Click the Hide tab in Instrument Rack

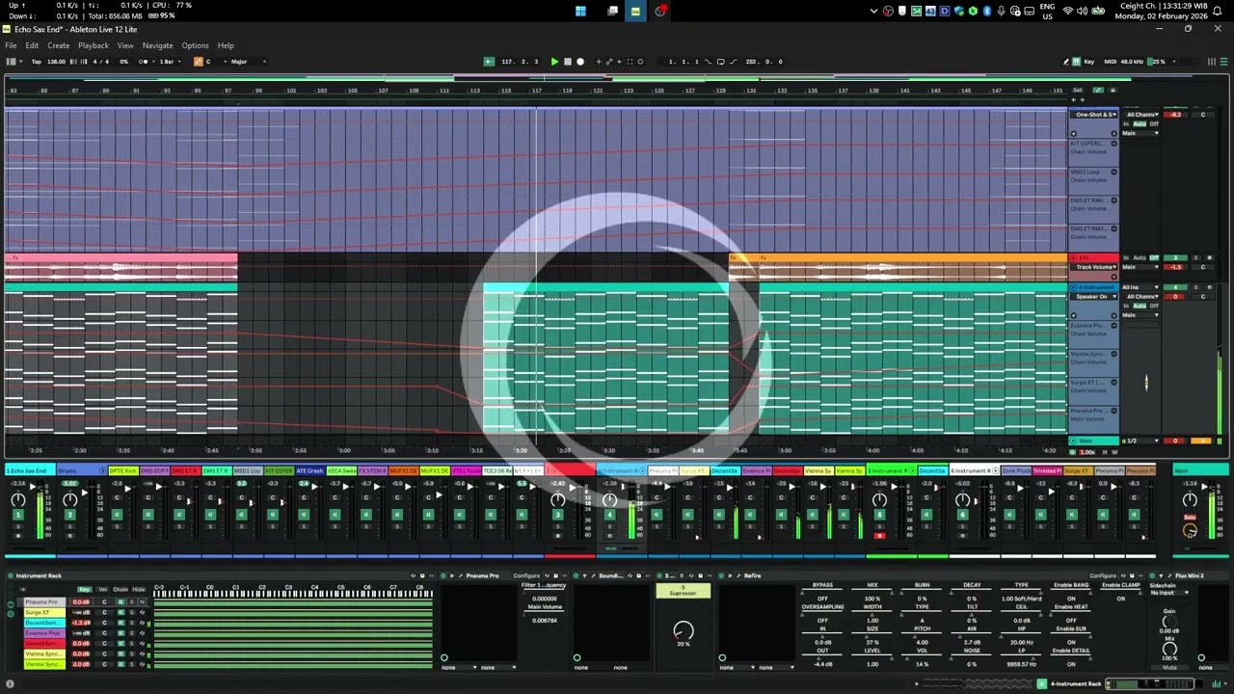[139, 589]
